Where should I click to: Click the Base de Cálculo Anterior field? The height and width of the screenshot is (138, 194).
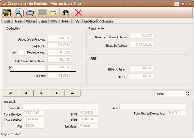(x=141, y=36)
